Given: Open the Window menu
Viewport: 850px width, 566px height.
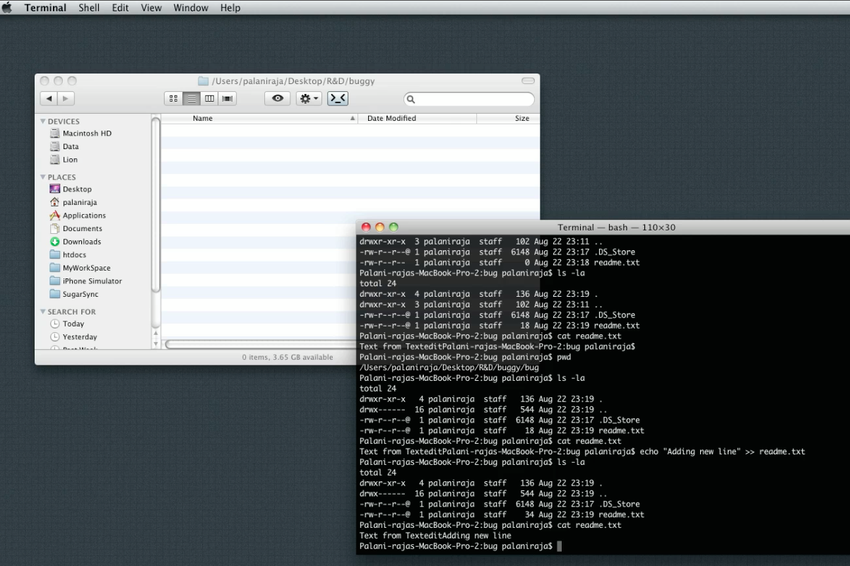Looking at the screenshot, I should coord(191,8).
